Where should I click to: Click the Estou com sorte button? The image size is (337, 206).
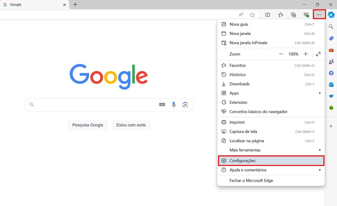(131, 125)
